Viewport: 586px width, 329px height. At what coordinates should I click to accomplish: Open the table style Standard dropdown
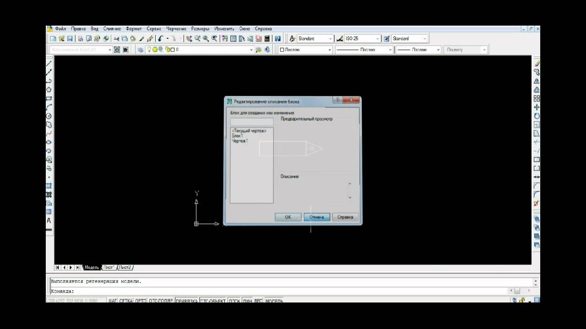pyautogui.click(x=425, y=39)
